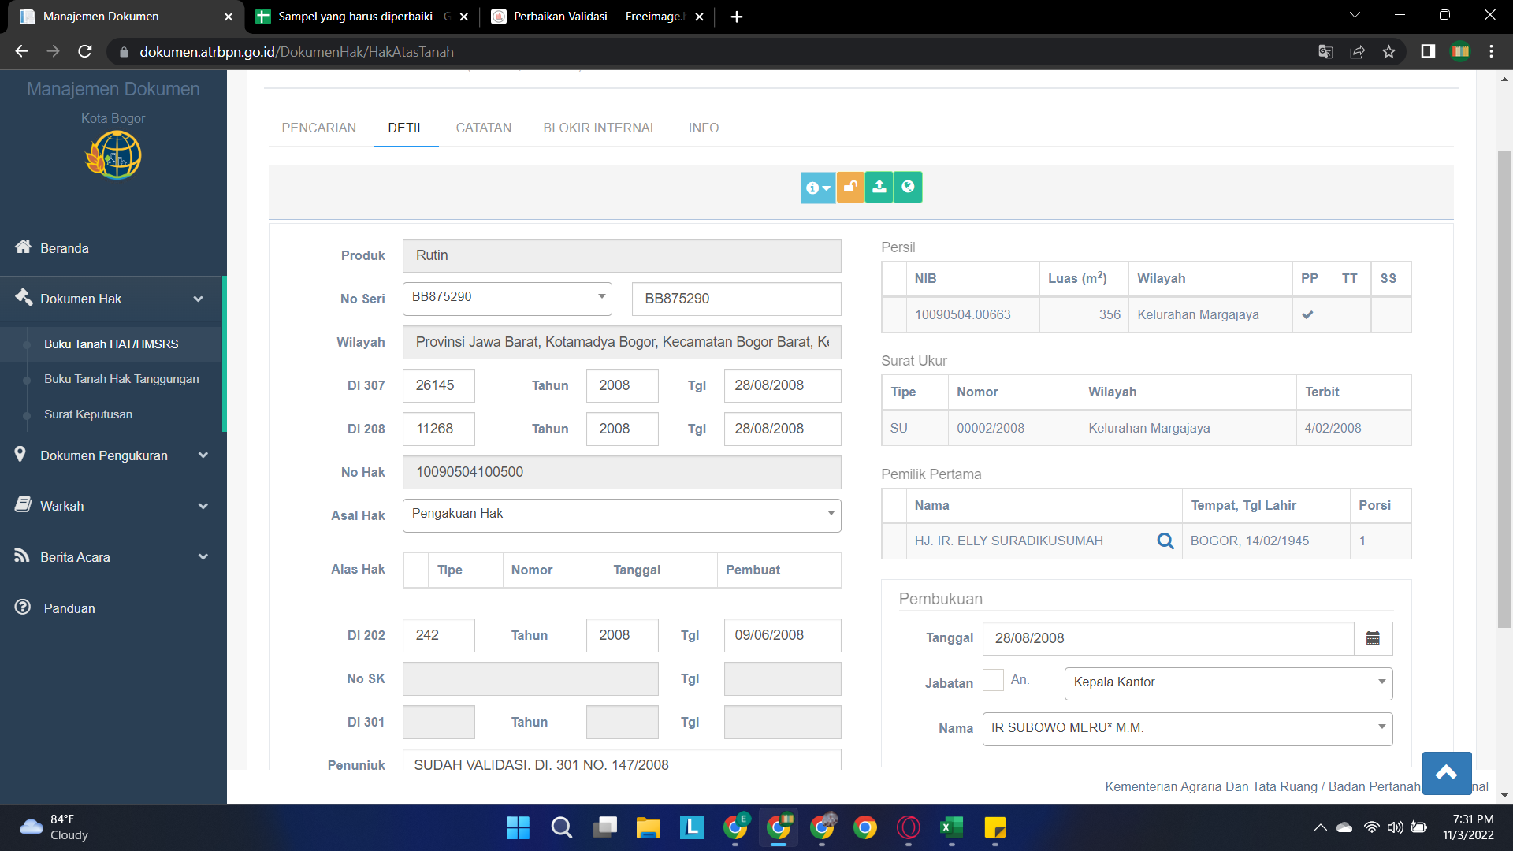Open Beranda home in sidebar
Screen dimensions: 1513x851
(65, 248)
